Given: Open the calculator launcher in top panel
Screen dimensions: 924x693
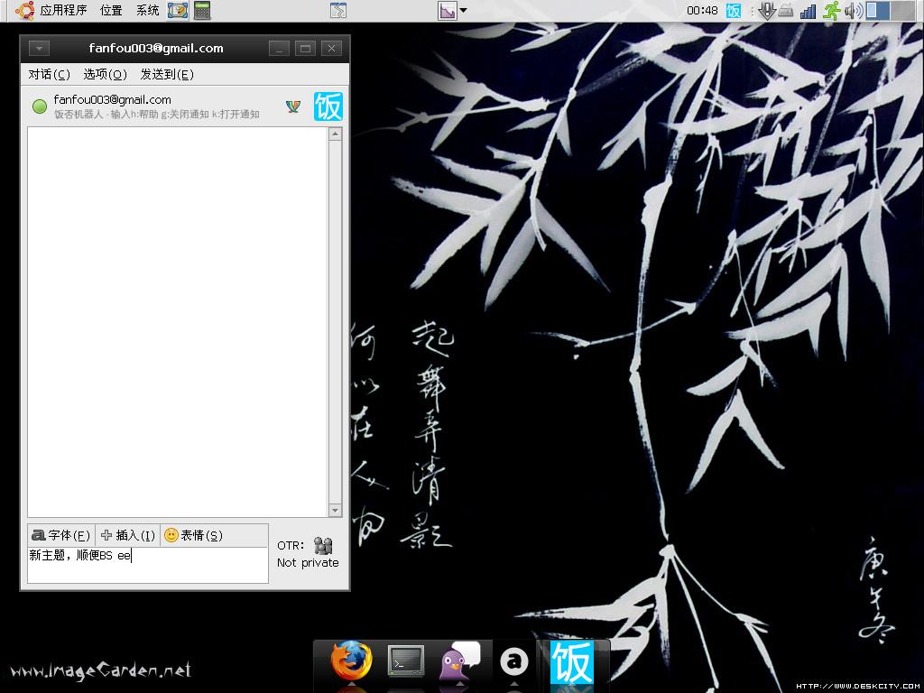Looking at the screenshot, I should (x=202, y=11).
